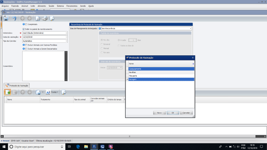
Task: Open the Iniciar date dropdown
Action: click(x=121, y=68)
